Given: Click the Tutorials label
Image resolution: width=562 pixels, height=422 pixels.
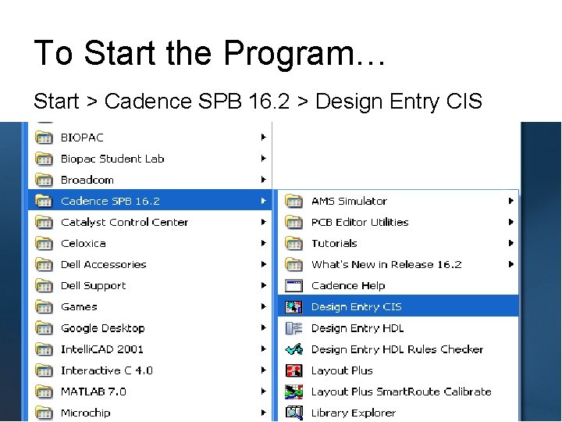Looking at the screenshot, I should pos(334,243).
